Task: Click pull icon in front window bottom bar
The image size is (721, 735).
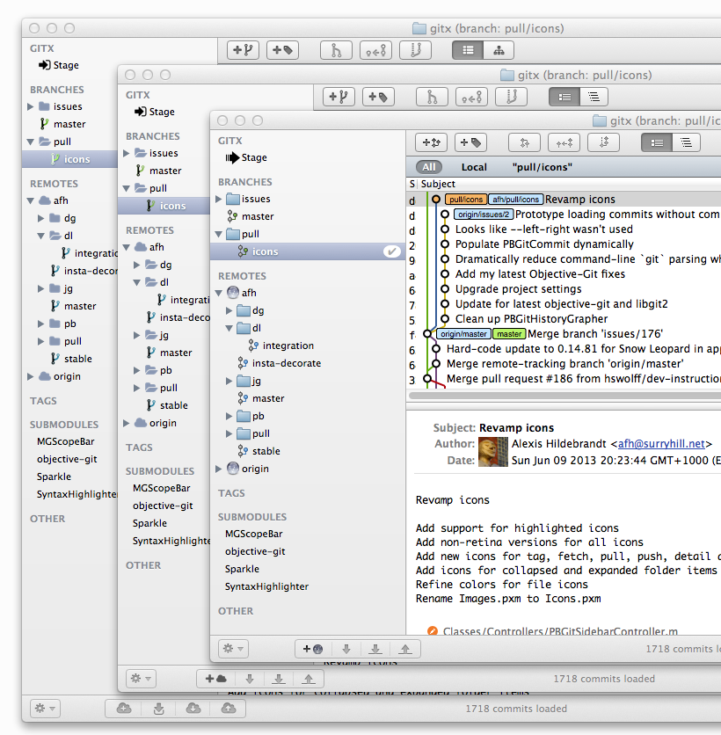Action: [x=375, y=649]
